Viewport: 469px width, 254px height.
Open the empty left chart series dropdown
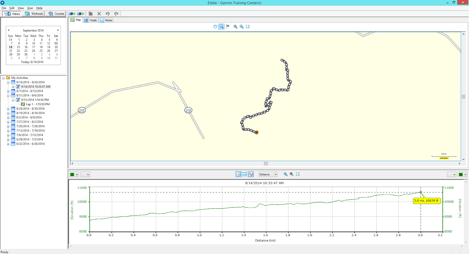85,174
